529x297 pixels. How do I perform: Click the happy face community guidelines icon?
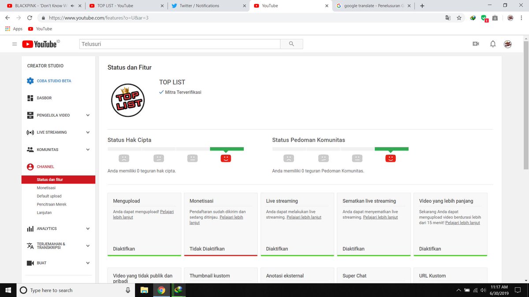click(x=390, y=158)
